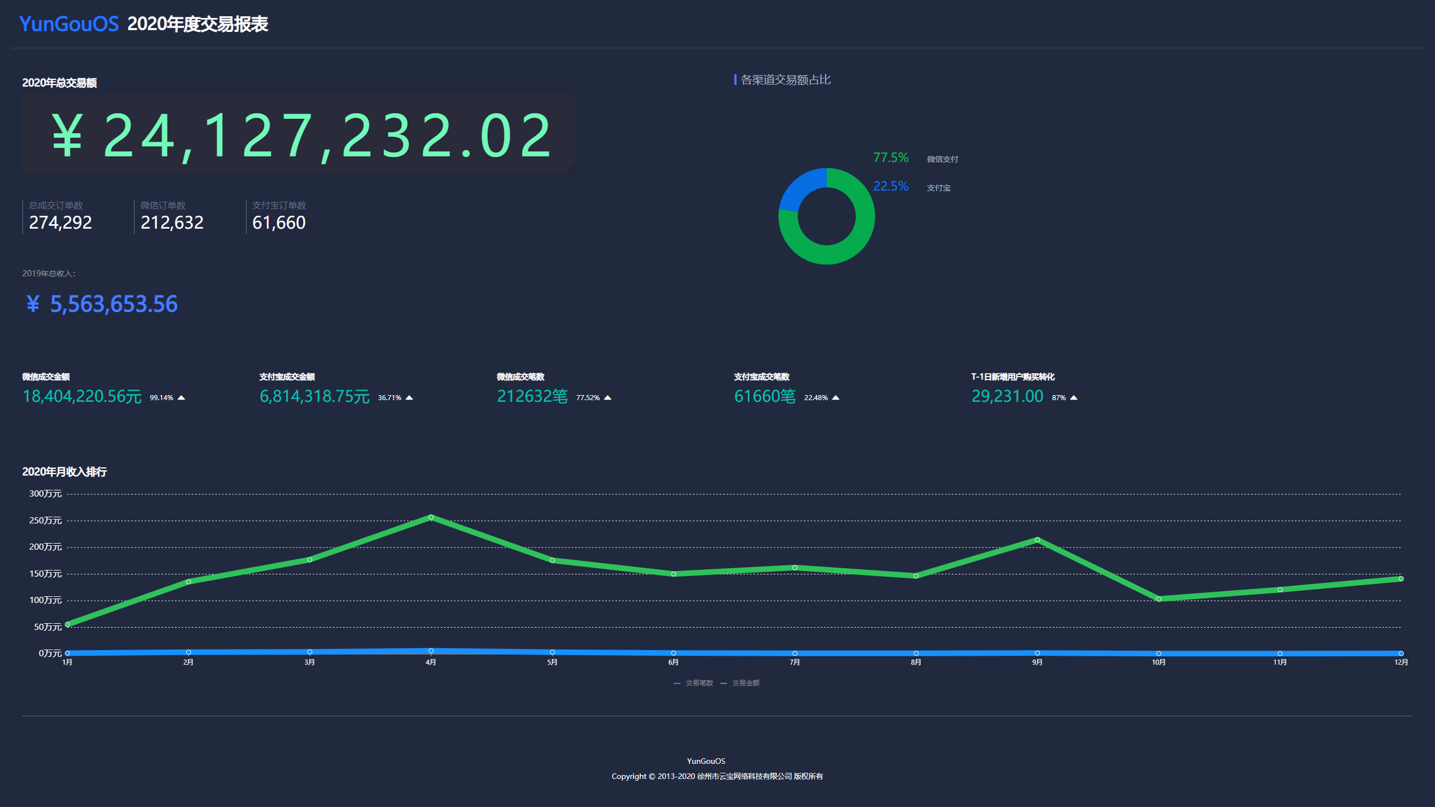Click the up arrow beside 36.71%
Image resolution: width=1435 pixels, height=807 pixels.
(x=409, y=398)
